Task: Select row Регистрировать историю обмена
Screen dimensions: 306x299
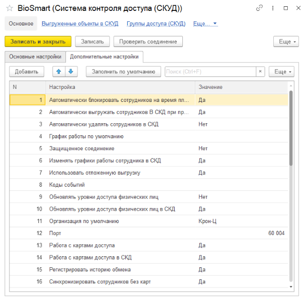Action: point(149,269)
